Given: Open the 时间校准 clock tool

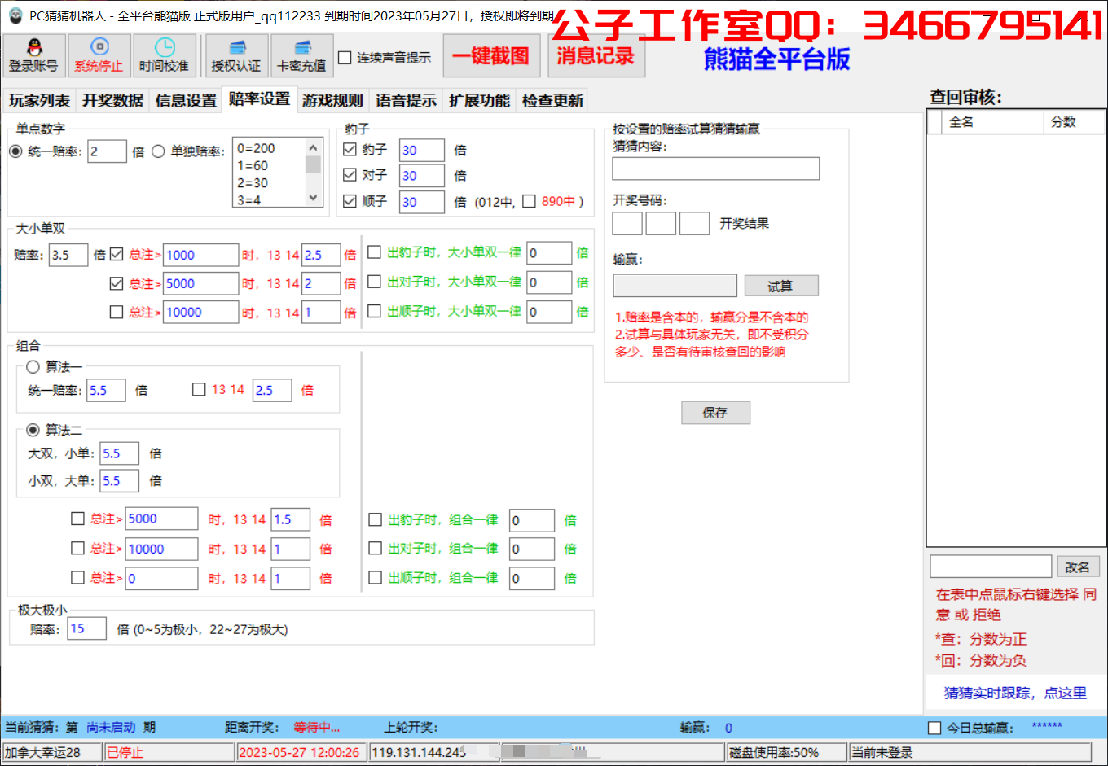Looking at the screenshot, I should click(164, 55).
